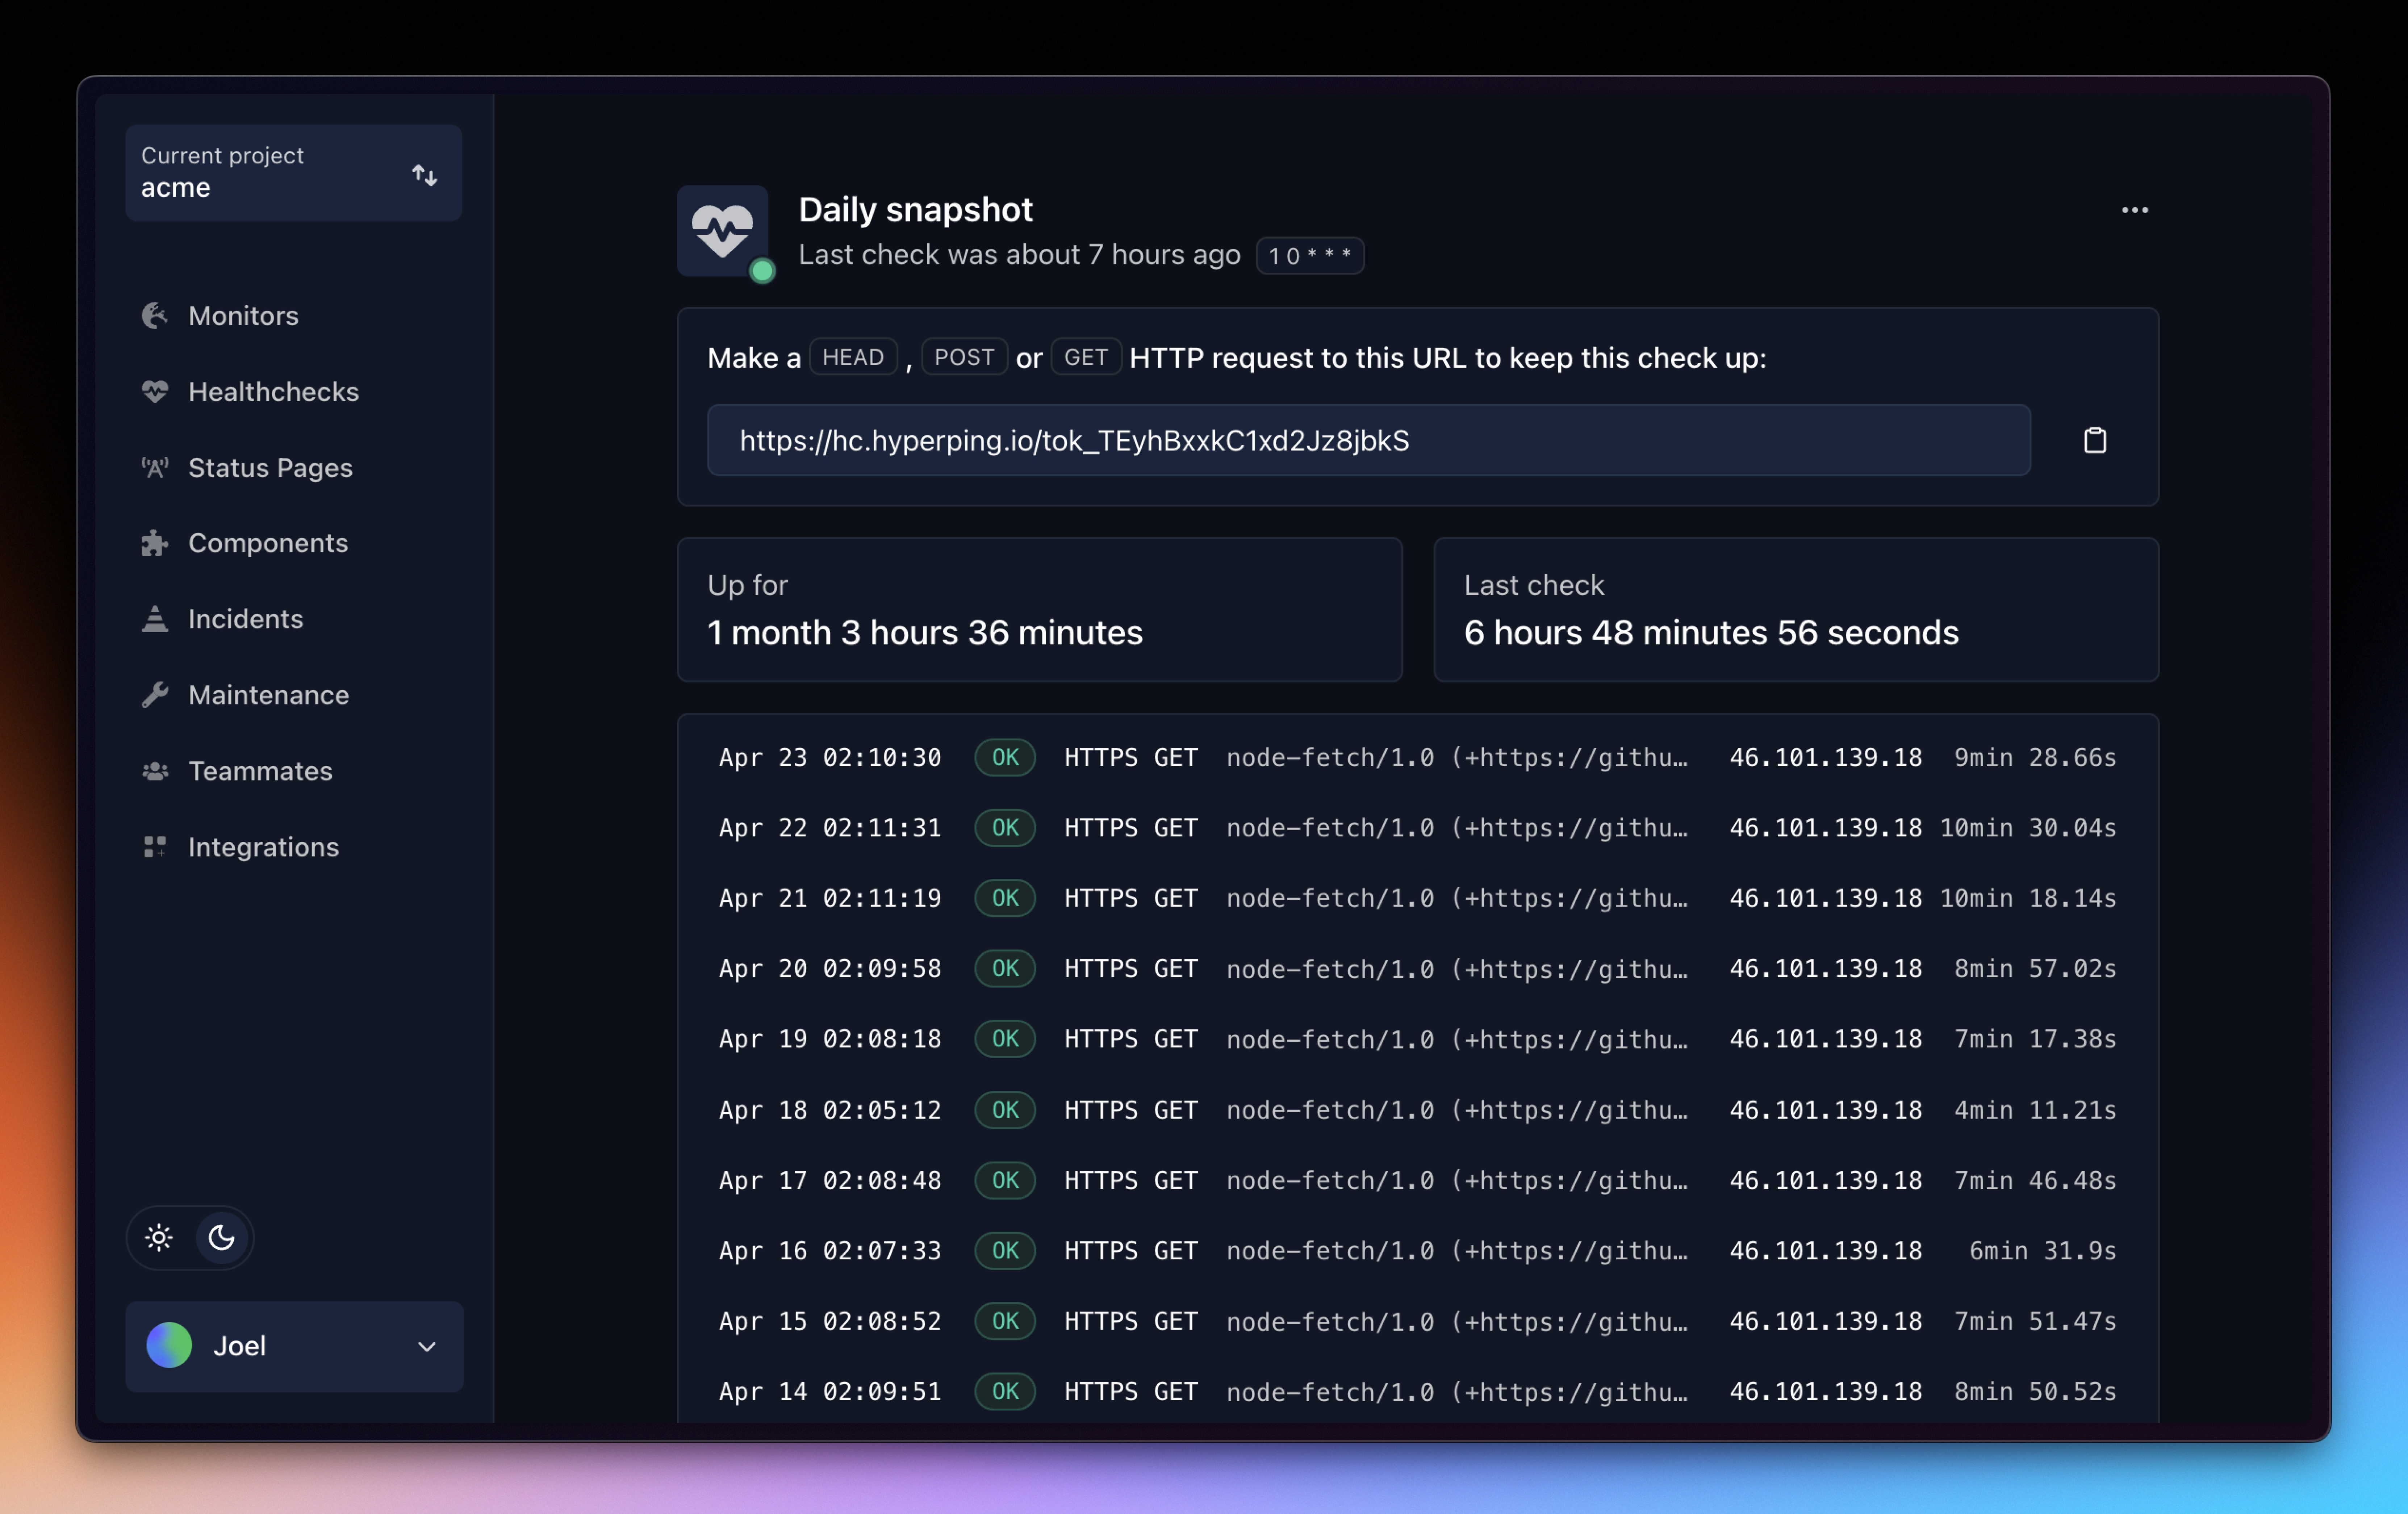This screenshot has width=2408, height=1514.
Task: Open the three-dot more options menu
Action: click(x=2134, y=210)
